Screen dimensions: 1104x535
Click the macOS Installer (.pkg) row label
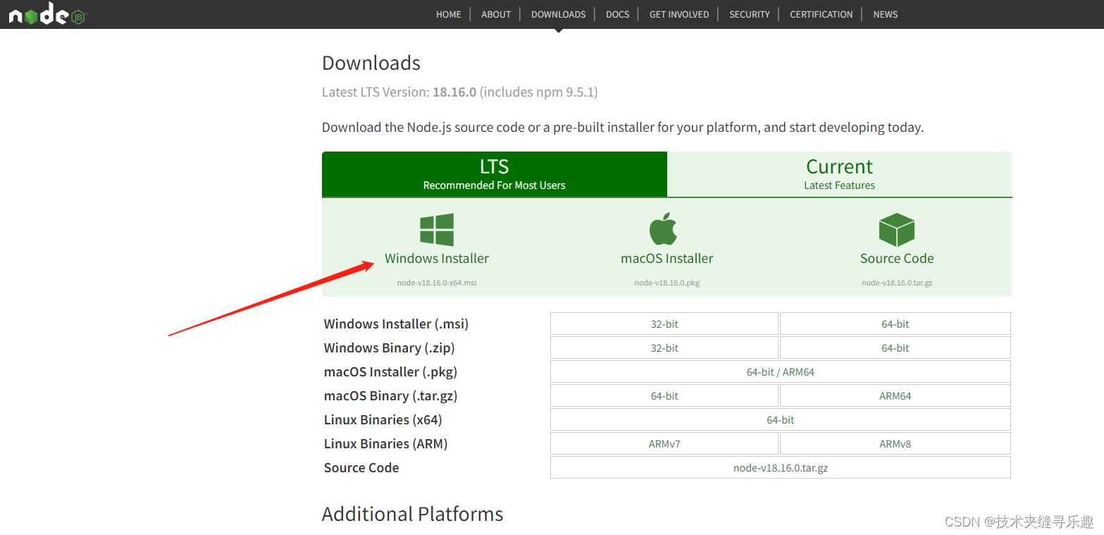pyautogui.click(x=391, y=372)
